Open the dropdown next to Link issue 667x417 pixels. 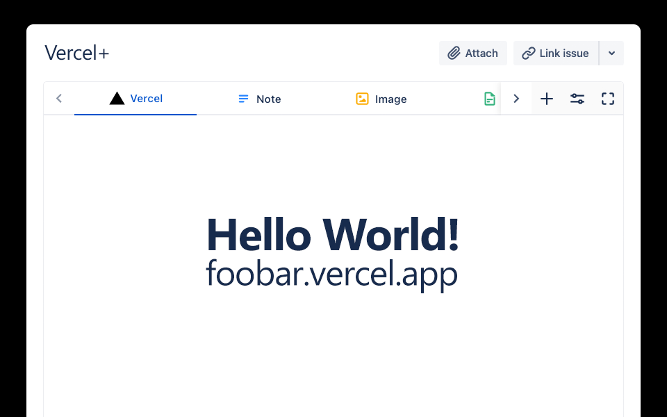[612, 53]
